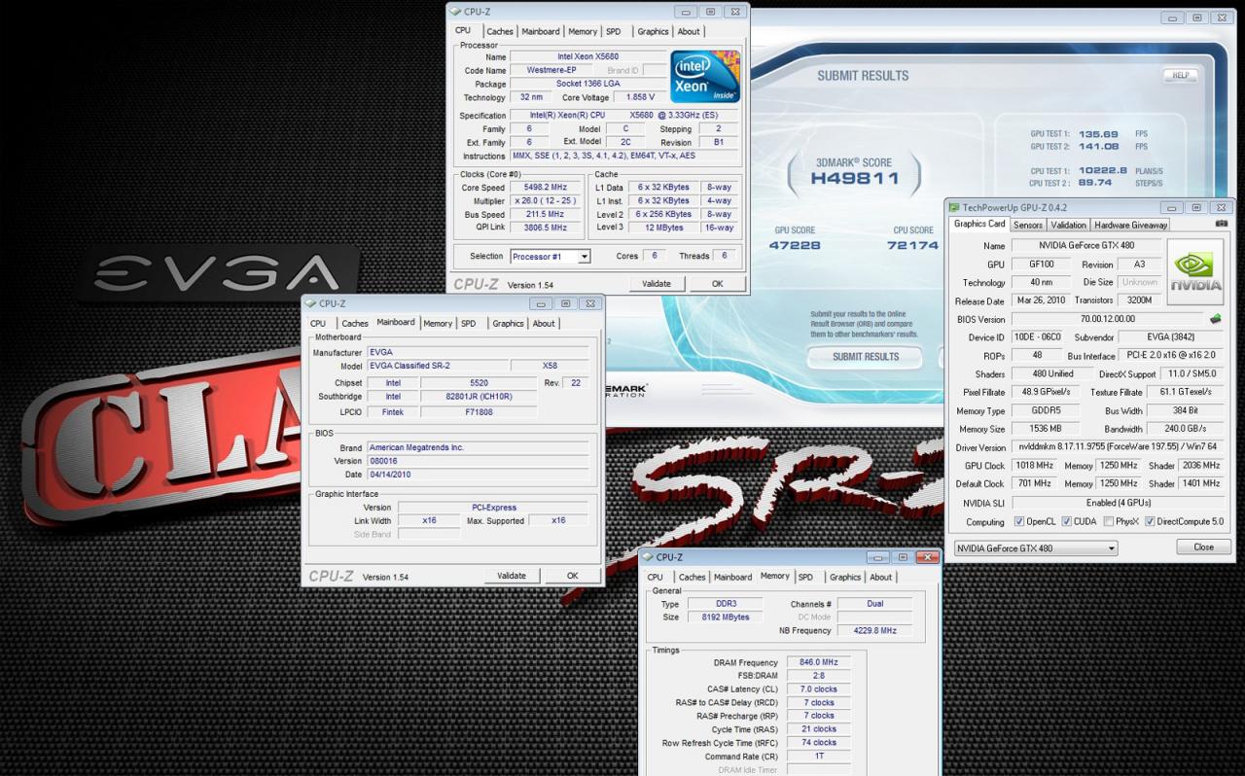
Task: Open Memory tab in CPU-Z Xeon processor window
Action: 583,31
